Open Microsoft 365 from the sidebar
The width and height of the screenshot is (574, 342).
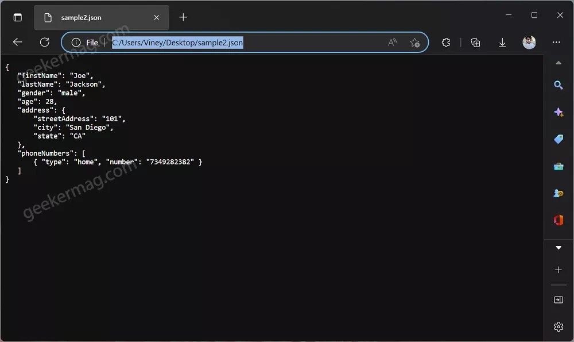pyautogui.click(x=558, y=220)
